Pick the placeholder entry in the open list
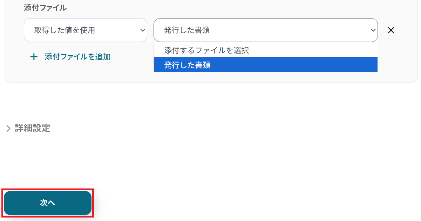This screenshot has width=421, height=221. coord(206,50)
